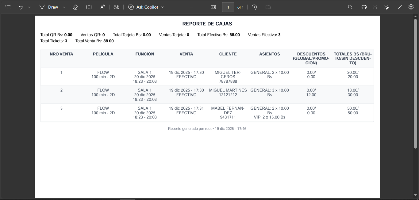Screen dimensions: 419x200
Task: Start Read aloud for the PDF
Action: pyautogui.click(x=103, y=7)
